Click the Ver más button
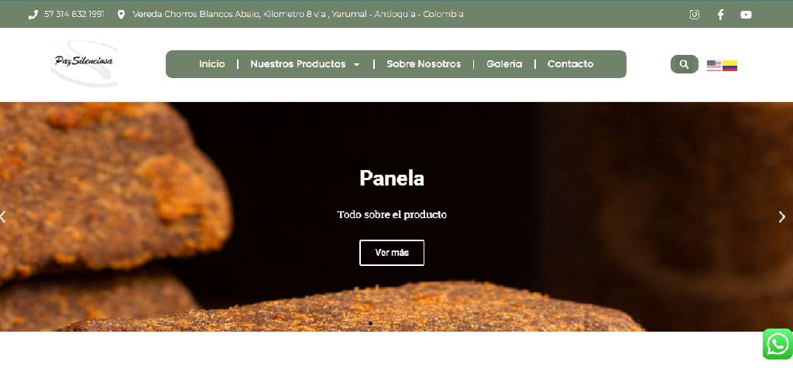 392,252
